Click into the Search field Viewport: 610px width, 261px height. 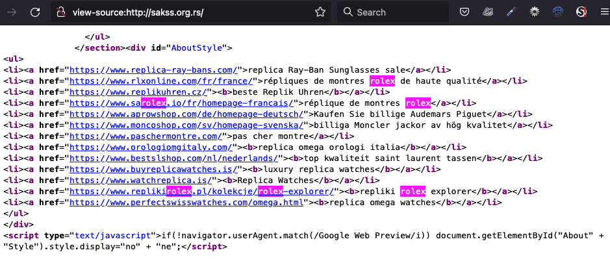(393, 12)
